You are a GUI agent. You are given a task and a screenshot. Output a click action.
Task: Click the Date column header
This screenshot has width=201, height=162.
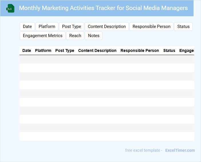point(27,50)
